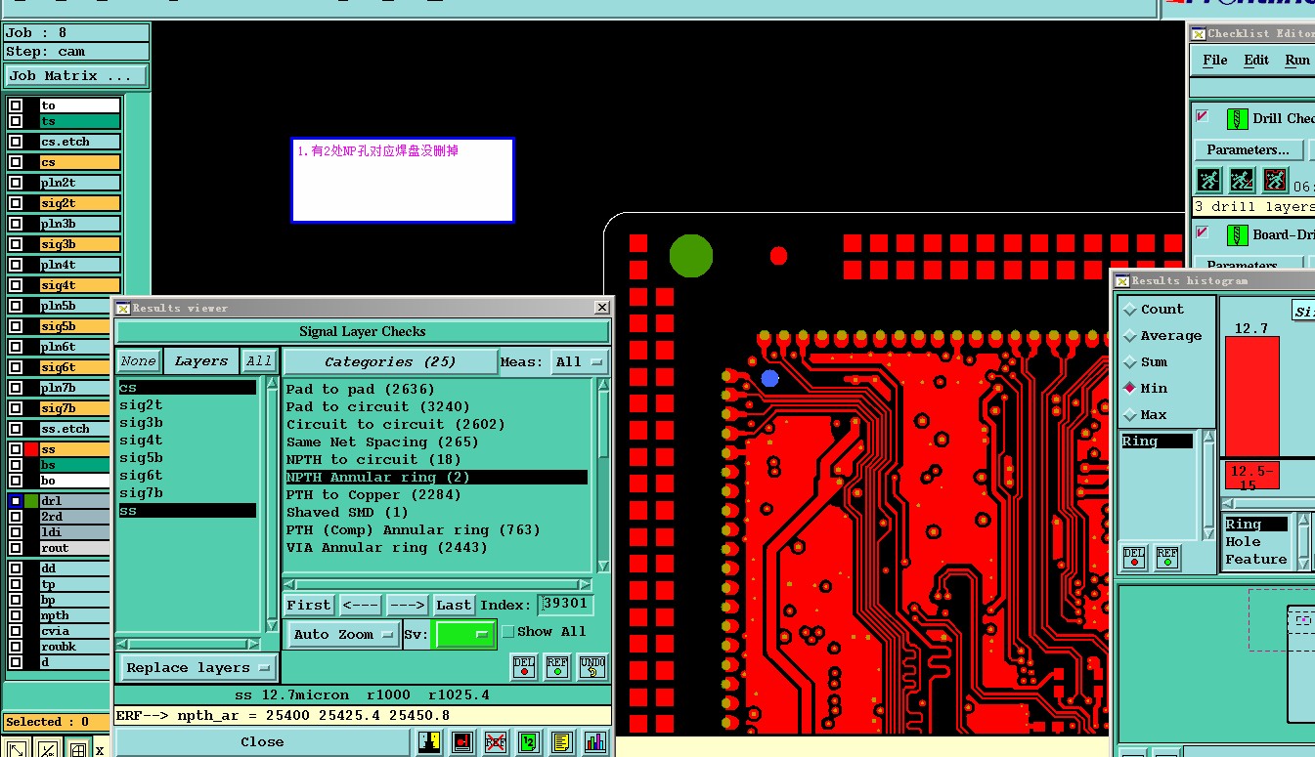The image size is (1315, 757).
Task: Click All button above layers list
Action: [259, 361]
